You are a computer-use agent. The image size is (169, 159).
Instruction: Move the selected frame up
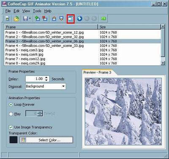coord(54,19)
